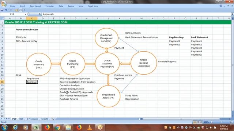The width and height of the screenshot is (234, 131).
Task: Select the Oracle Inventory (Inv.) circle shape
Action: tap(39, 64)
